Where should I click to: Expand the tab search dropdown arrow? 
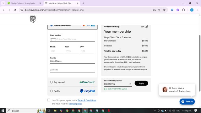[x=3, y=3]
